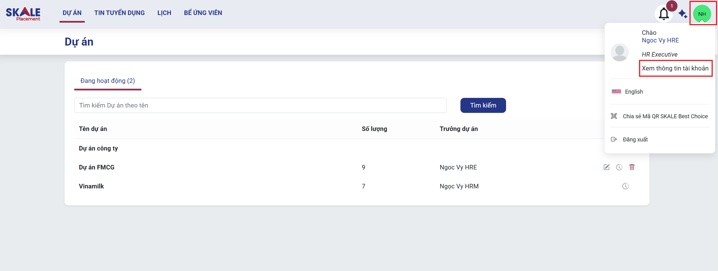Open the Vinamilk project row
Image resolution: width=718 pixels, height=271 pixels.
pos(91,186)
